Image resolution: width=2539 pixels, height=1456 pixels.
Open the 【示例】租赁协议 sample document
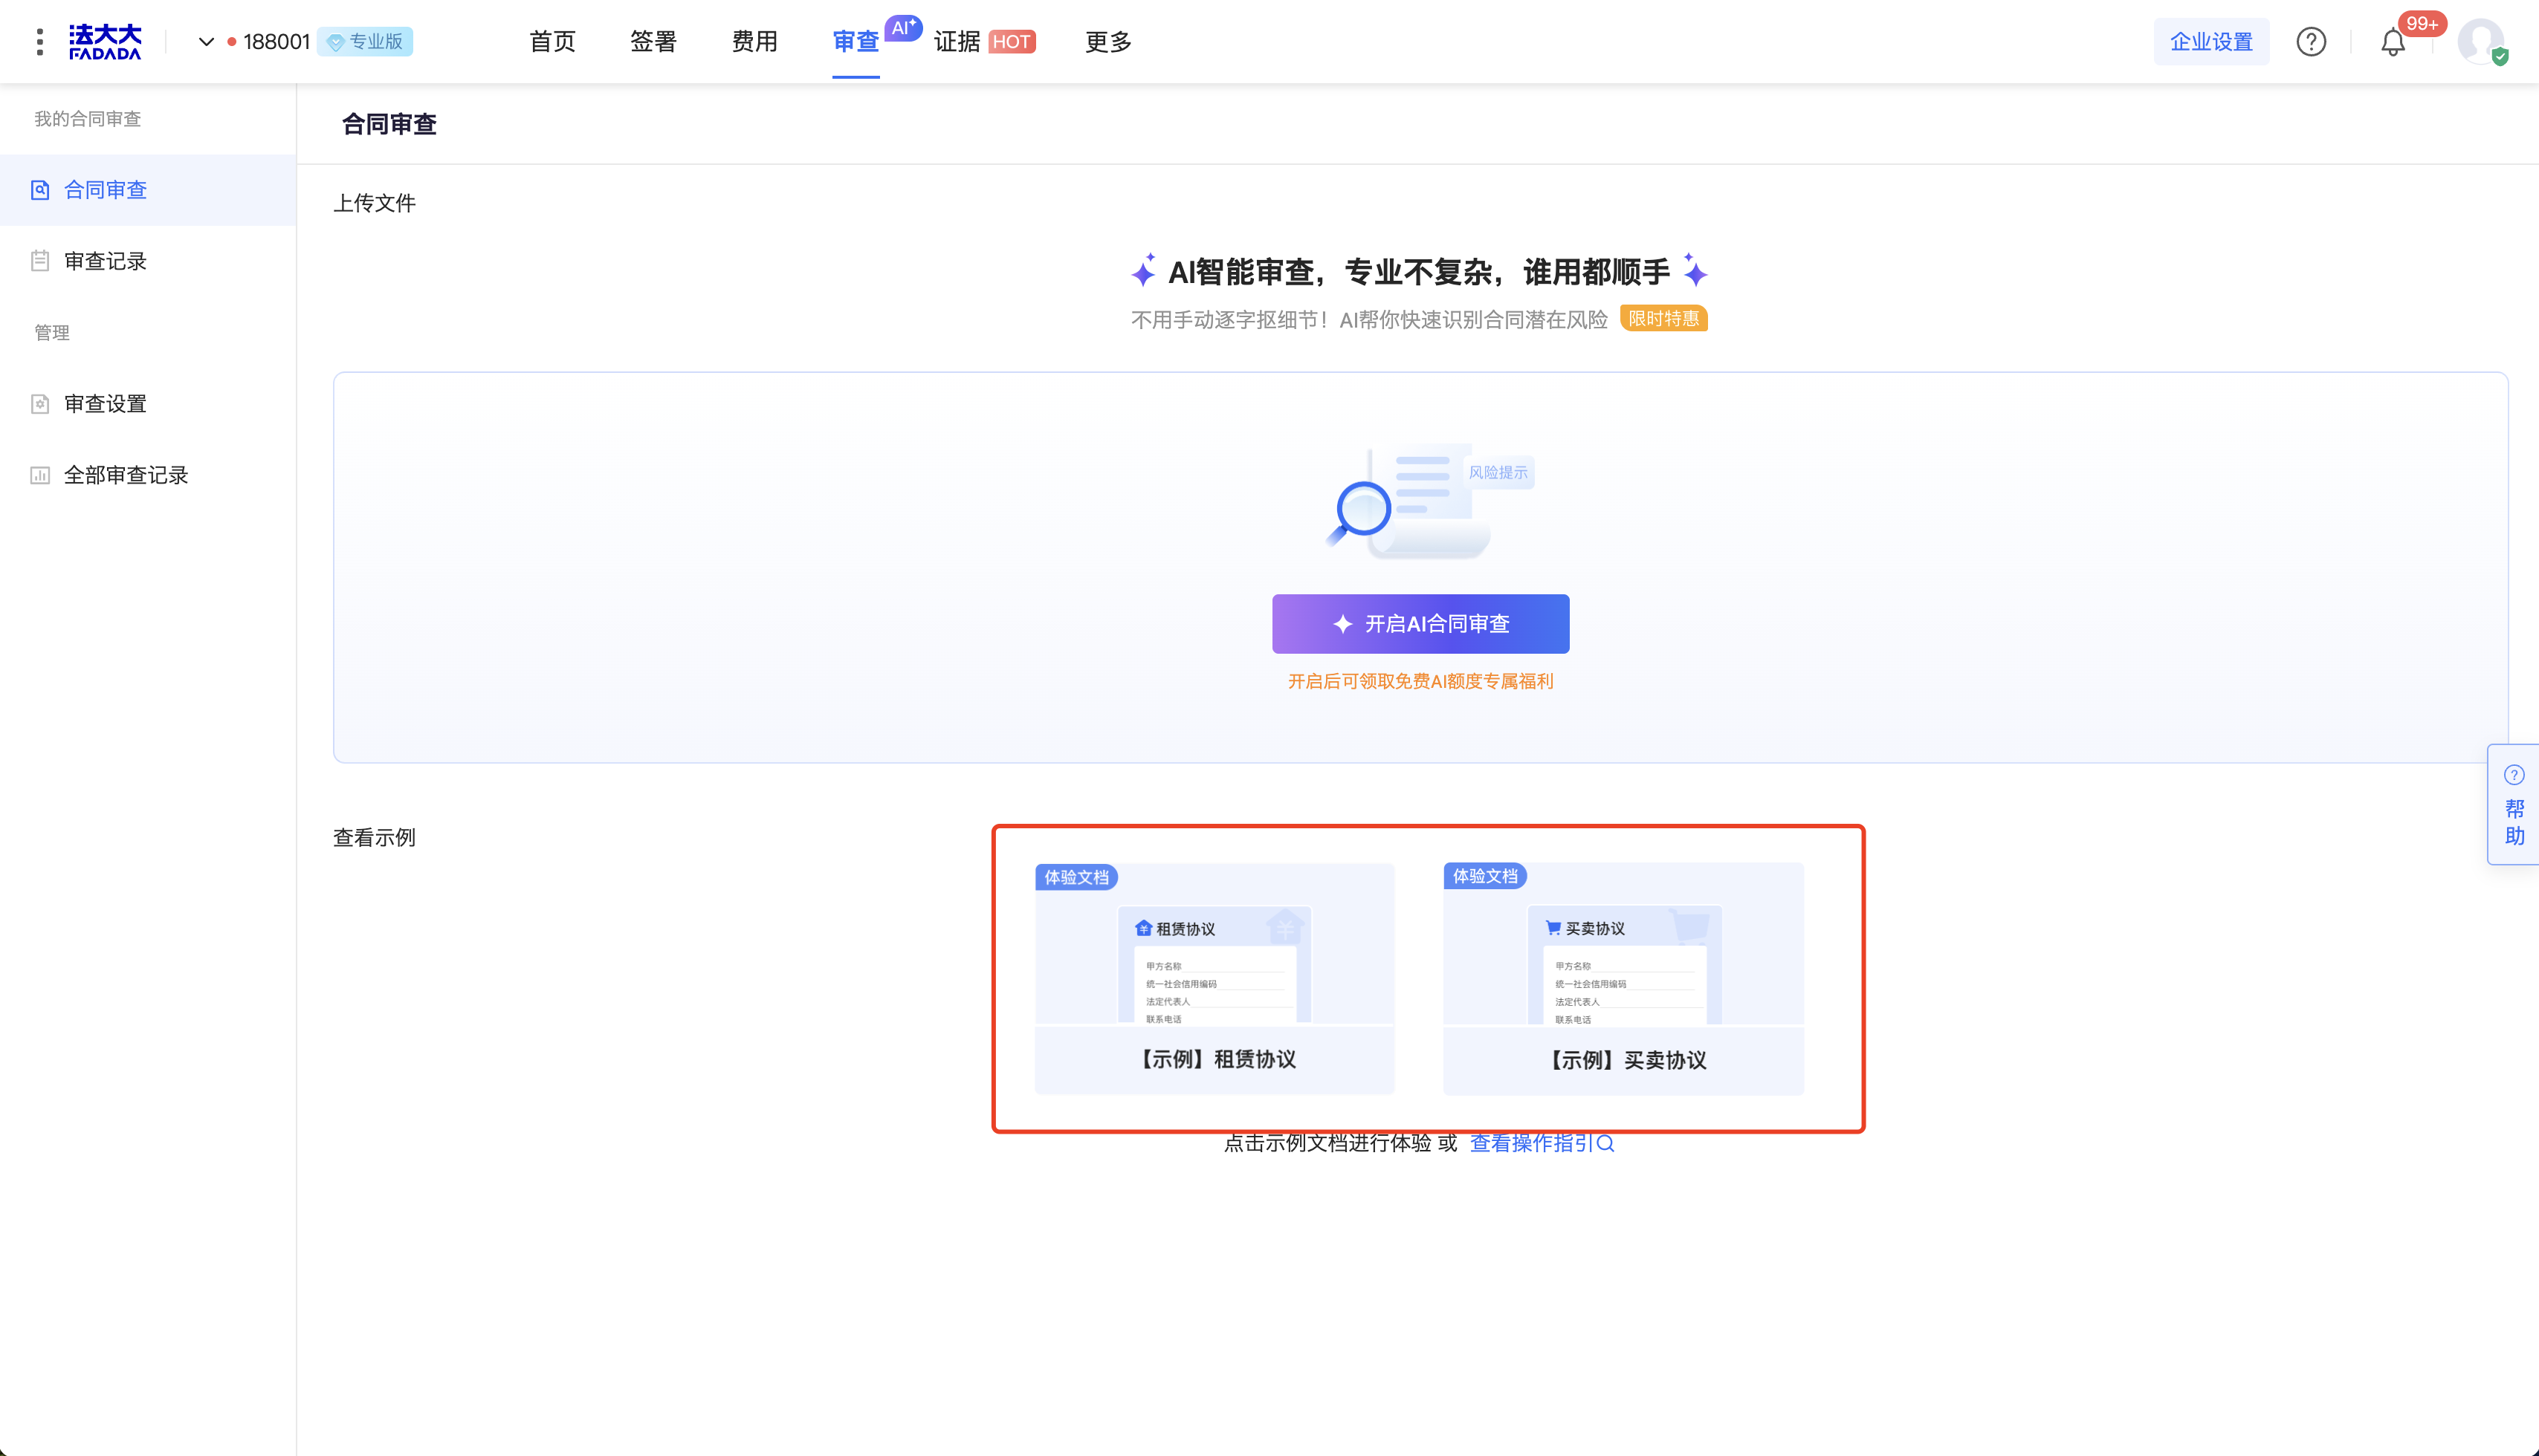(1214, 978)
